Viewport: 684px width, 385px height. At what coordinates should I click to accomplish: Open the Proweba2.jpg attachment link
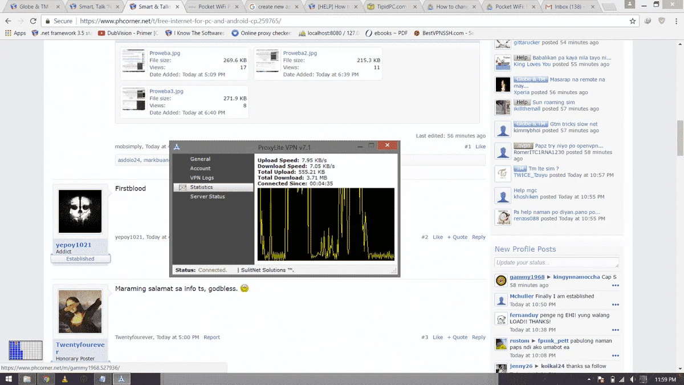pyautogui.click(x=300, y=53)
